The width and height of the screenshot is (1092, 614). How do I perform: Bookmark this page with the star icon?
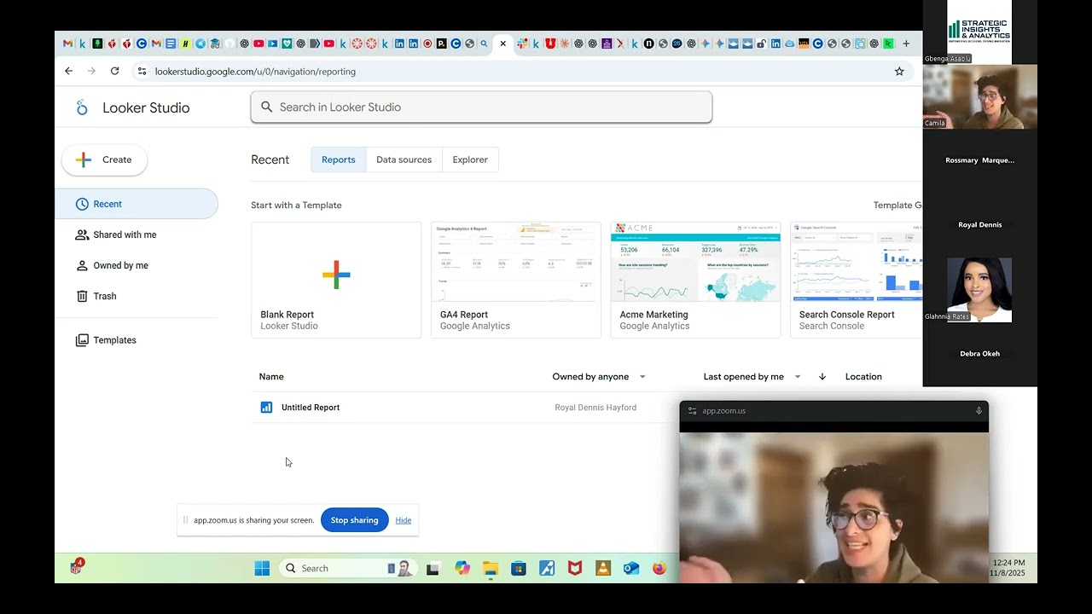[x=899, y=72]
